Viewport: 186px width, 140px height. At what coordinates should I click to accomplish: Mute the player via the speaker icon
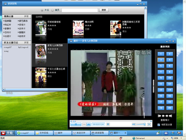pyautogui.click(x=134, y=125)
